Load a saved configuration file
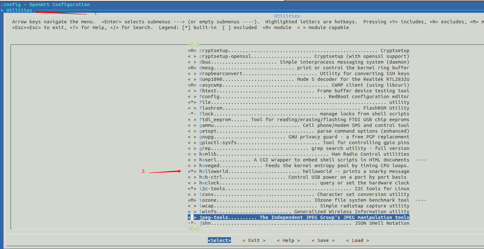The height and width of the screenshot is (249, 484). [x=357, y=240]
